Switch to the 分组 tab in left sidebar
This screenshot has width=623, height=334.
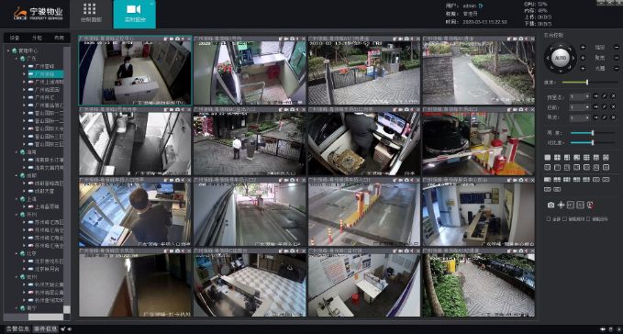pyautogui.click(x=37, y=38)
